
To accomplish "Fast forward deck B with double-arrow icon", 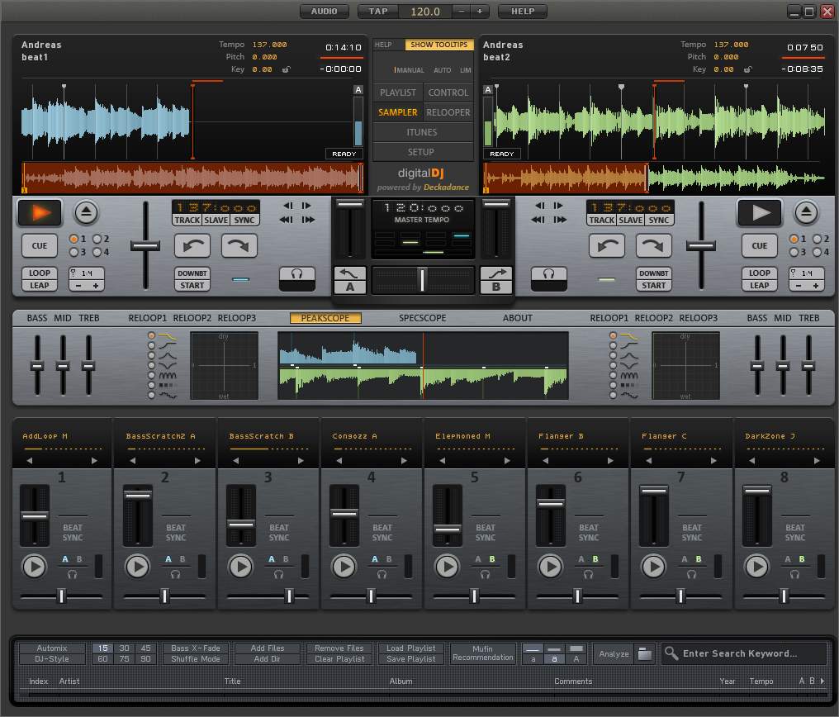I will click(560, 220).
